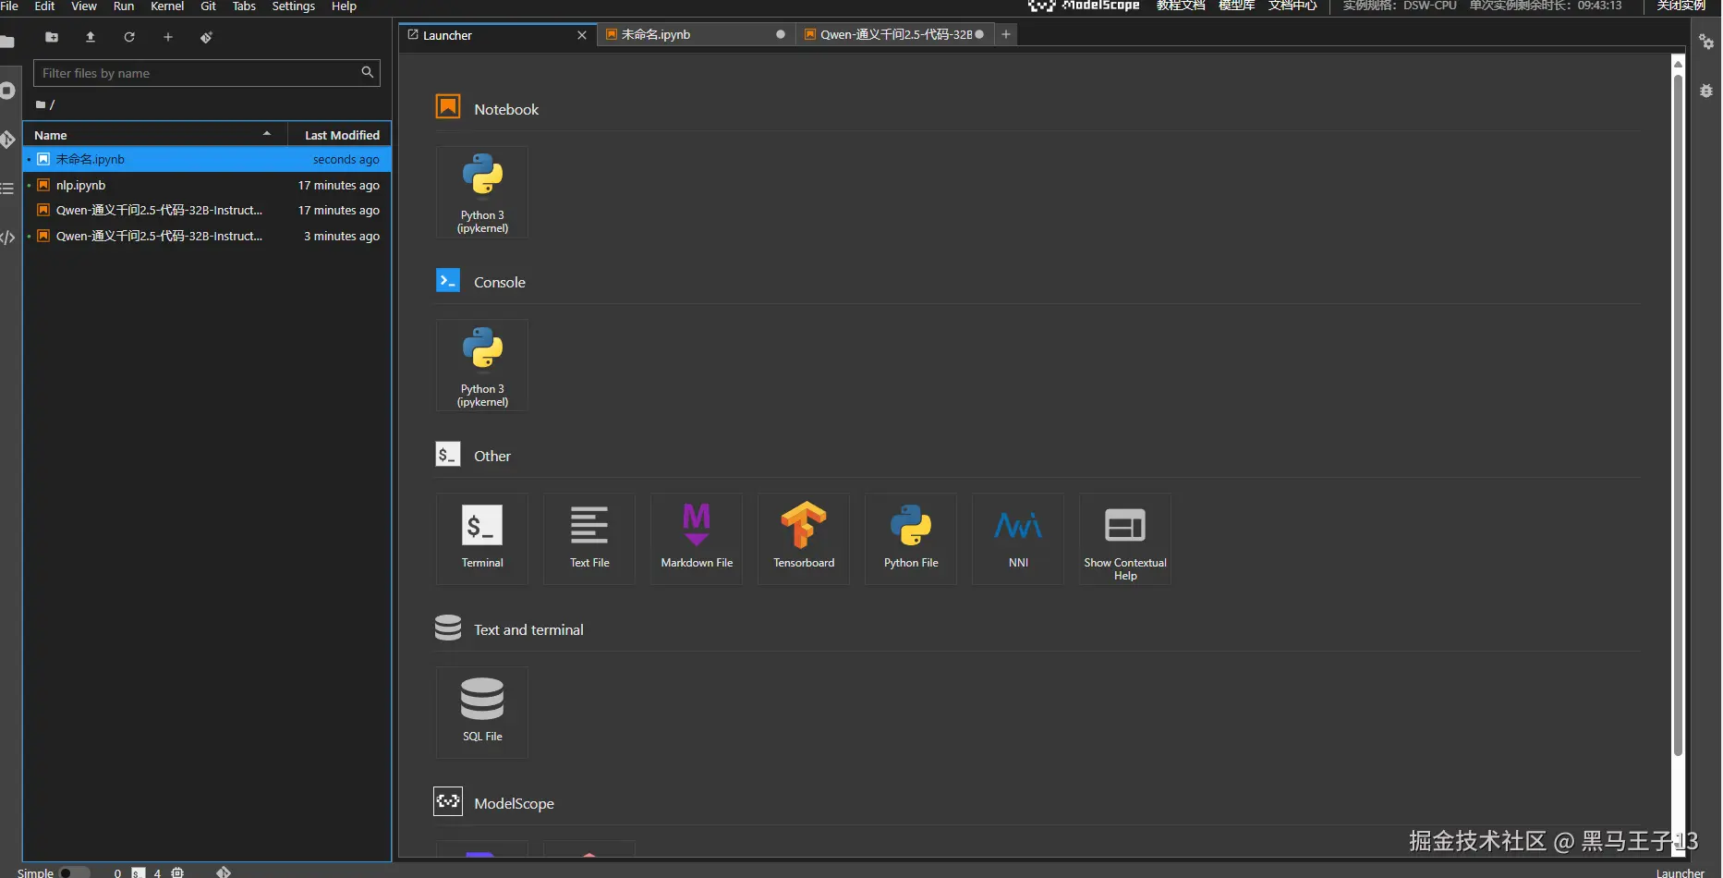The image size is (1723, 878).
Task: Open the View menu
Action: click(84, 6)
